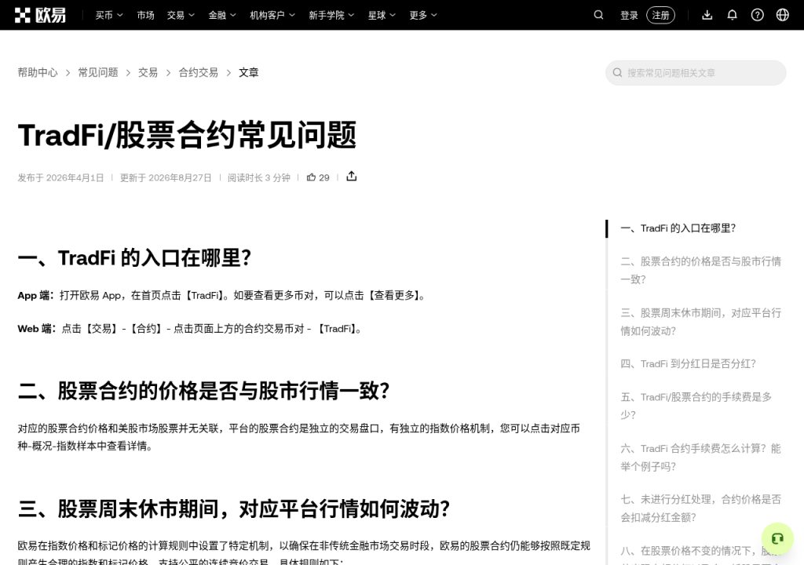Click the like count 29

(x=324, y=178)
